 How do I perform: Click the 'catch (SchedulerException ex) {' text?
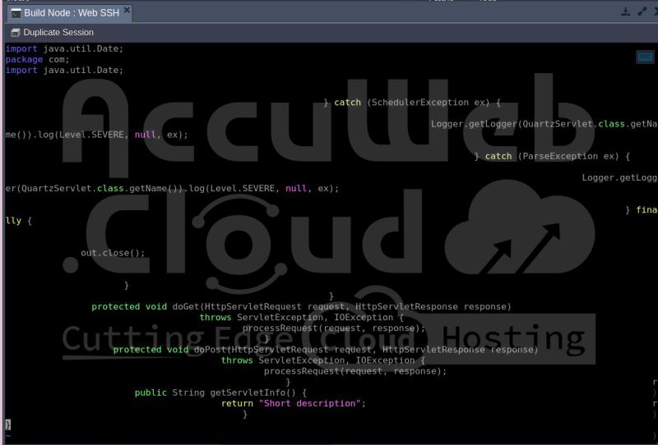point(417,103)
